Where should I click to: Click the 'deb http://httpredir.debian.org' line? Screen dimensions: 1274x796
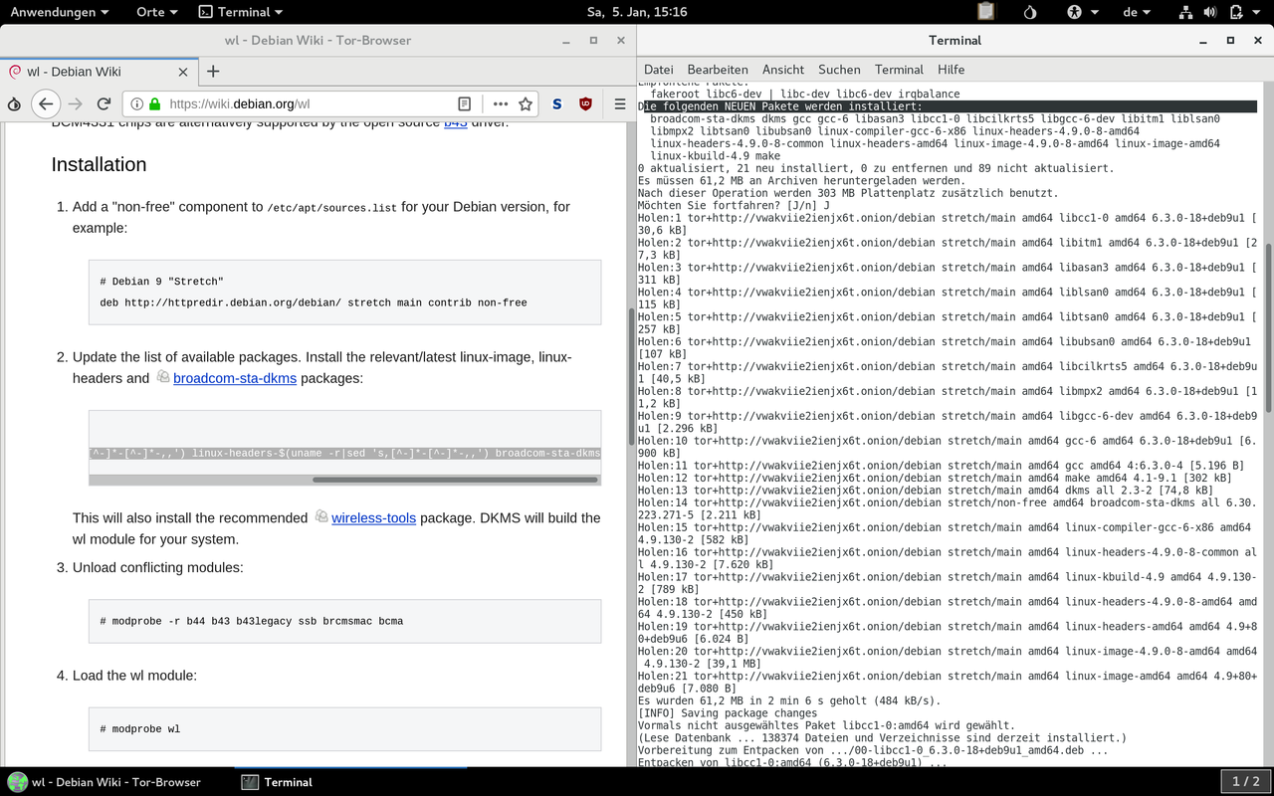314,302
